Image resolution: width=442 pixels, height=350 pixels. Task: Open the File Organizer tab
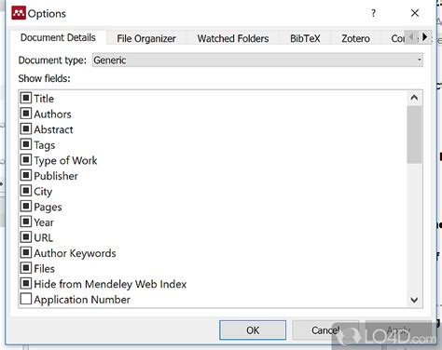146,38
